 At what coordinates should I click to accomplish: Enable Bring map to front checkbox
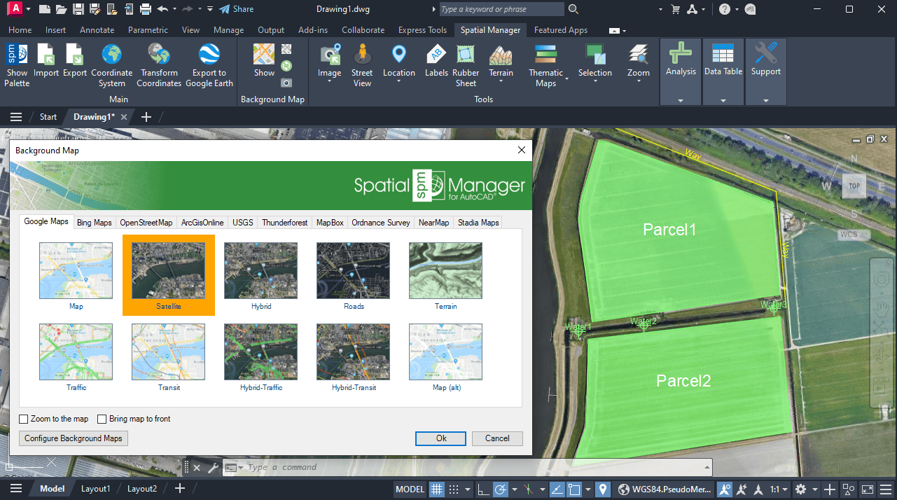(102, 419)
